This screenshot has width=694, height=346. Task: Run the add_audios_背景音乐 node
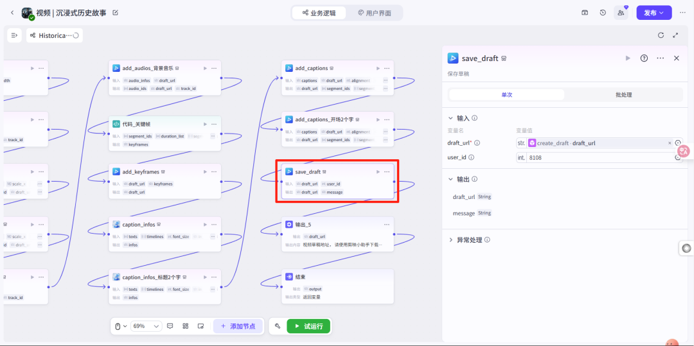[204, 68]
